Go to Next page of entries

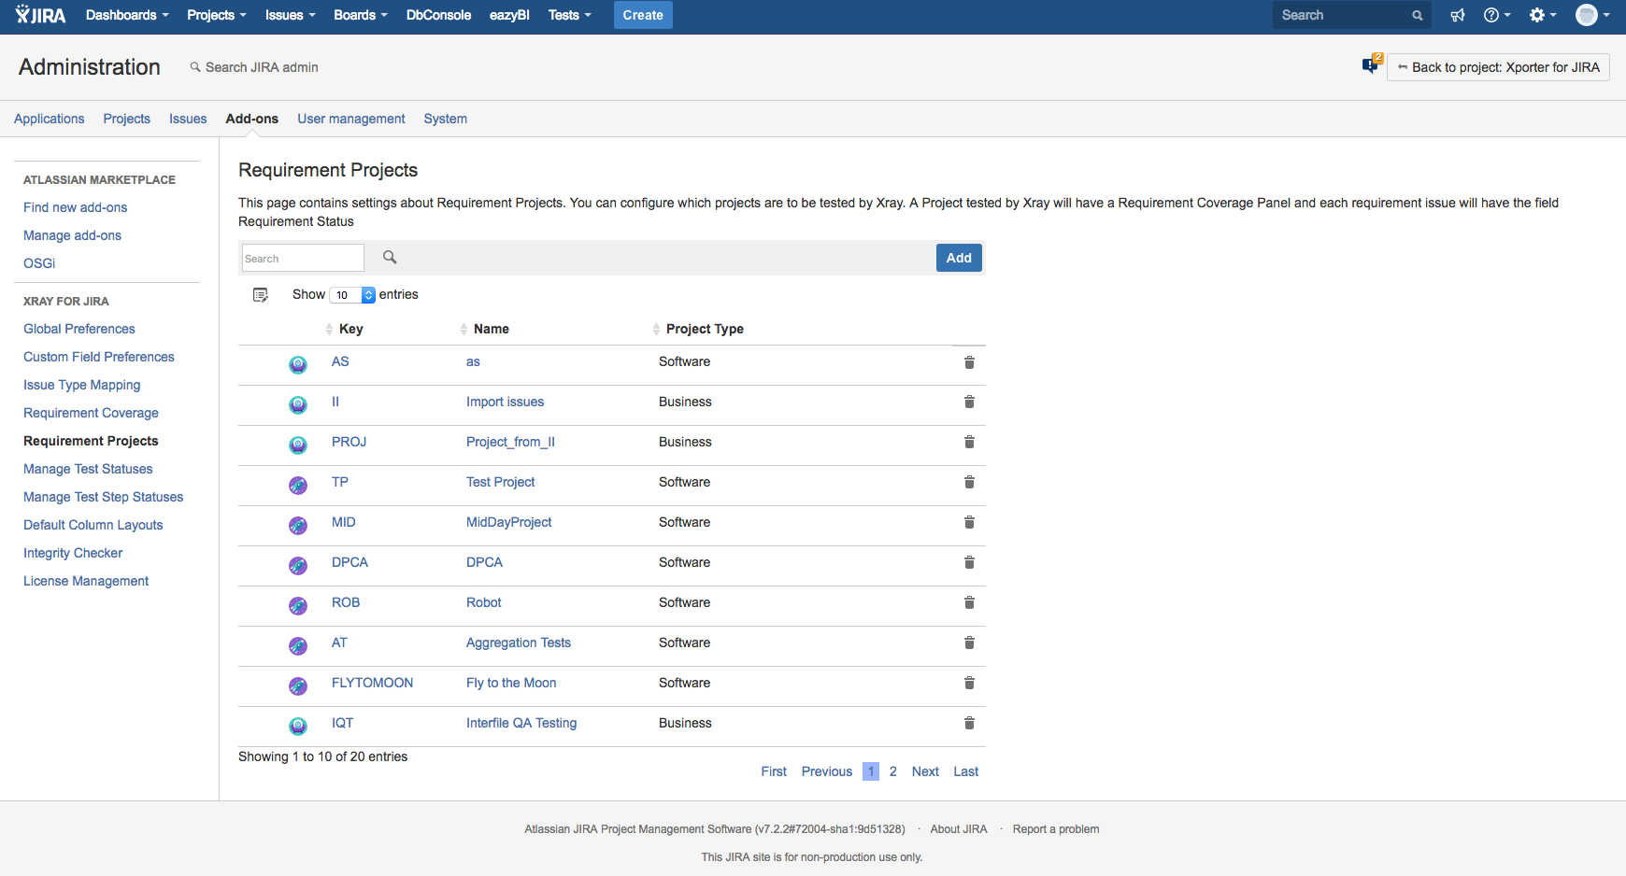(925, 771)
